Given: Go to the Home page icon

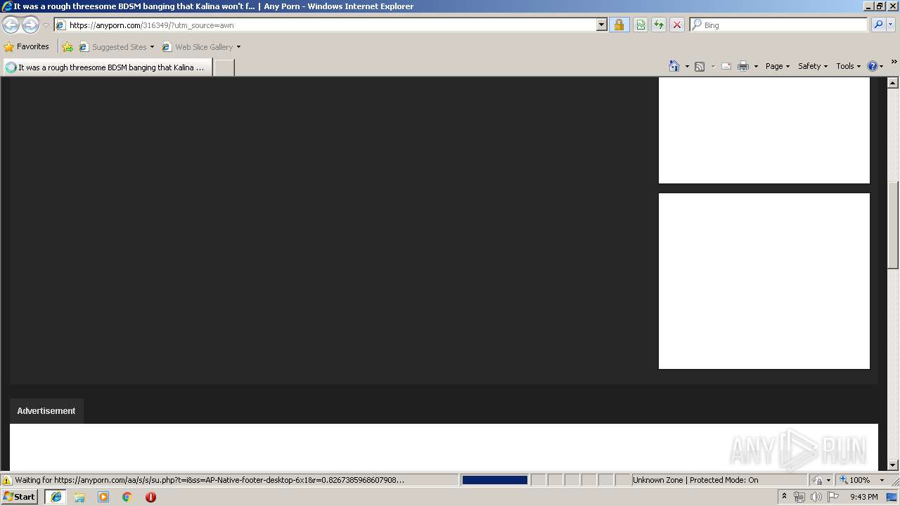Looking at the screenshot, I should point(674,66).
